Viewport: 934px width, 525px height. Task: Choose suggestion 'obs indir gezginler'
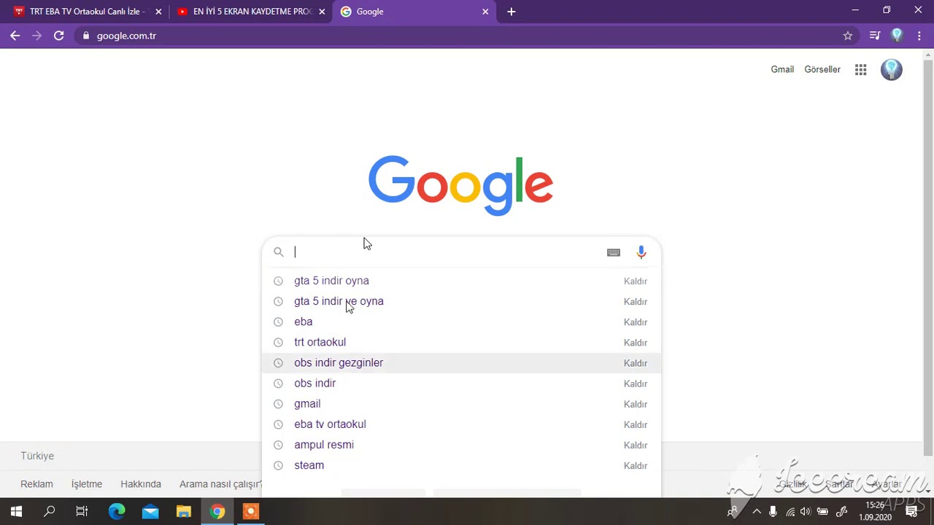tap(339, 362)
